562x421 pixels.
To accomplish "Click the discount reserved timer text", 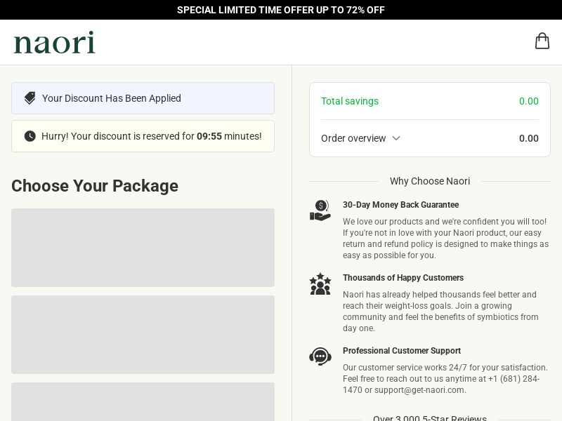I will point(151,136).
